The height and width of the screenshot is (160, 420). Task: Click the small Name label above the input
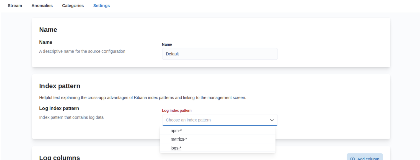pyautogui.click(x=167, y=44)
